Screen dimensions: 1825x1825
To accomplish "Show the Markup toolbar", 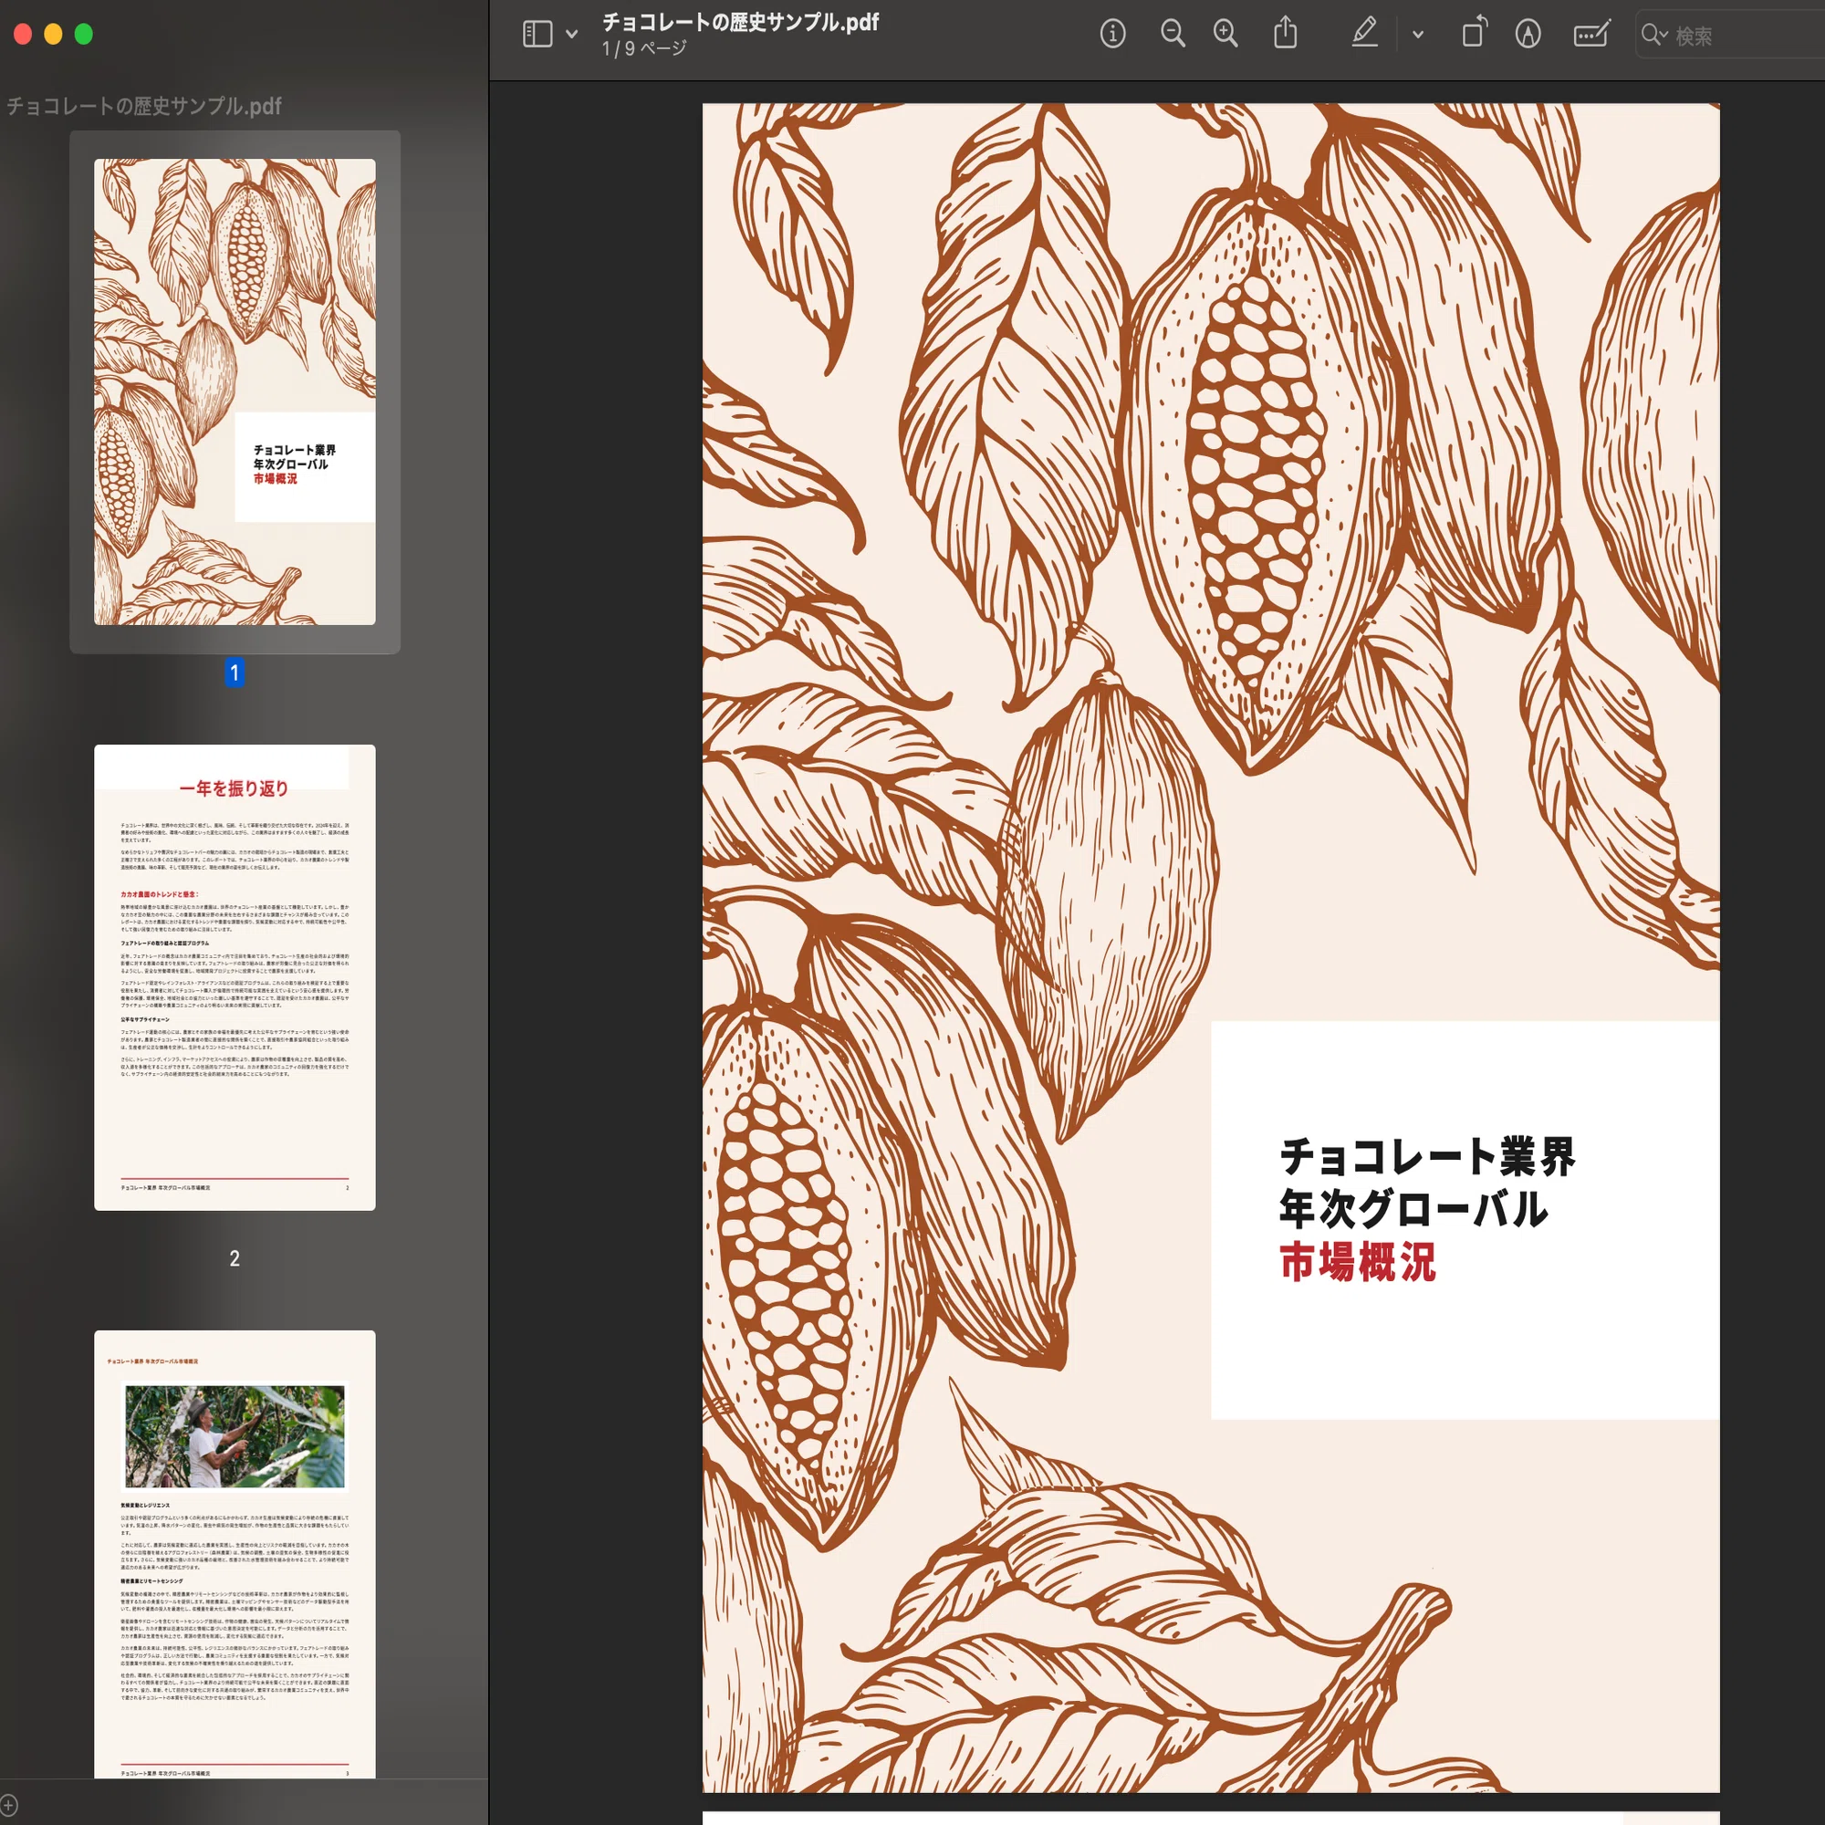I will tap(1528, 34).
